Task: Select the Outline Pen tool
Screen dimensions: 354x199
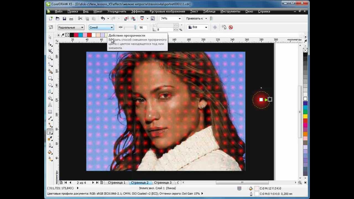Action: [x=50, y=145]
